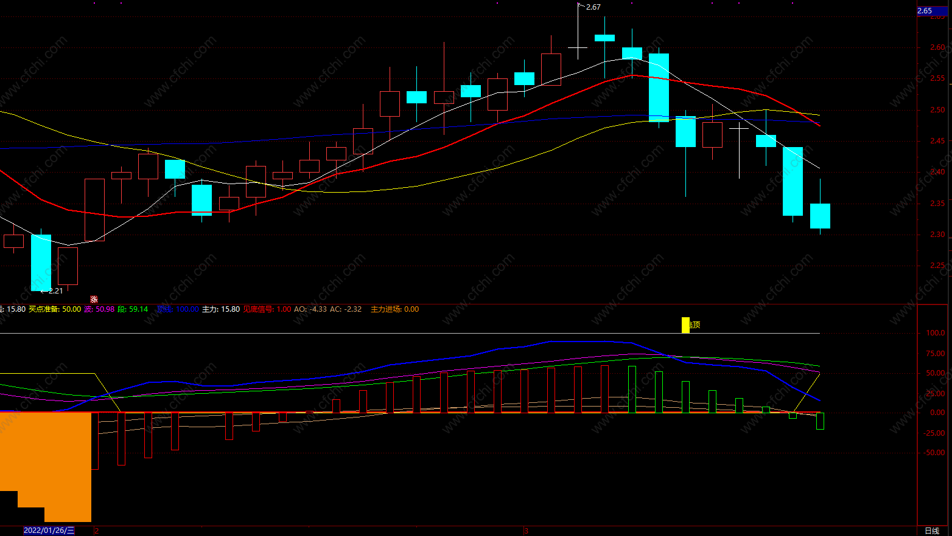Click the 2.65 current price tag
952x536 pixels.
pyautogui.click(x=932, y=11)
